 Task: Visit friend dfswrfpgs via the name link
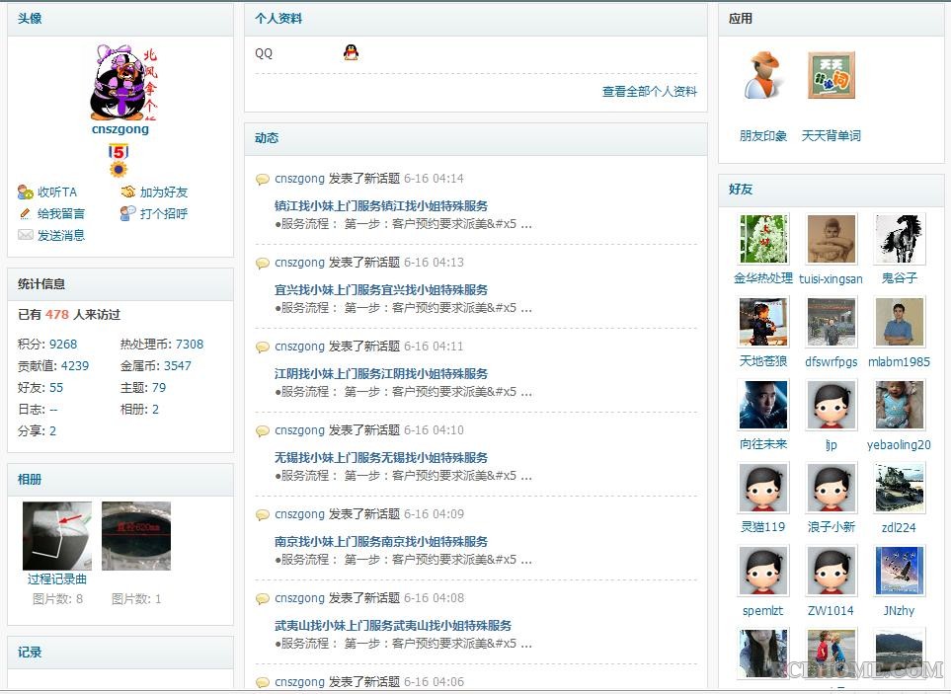[831, 362]
